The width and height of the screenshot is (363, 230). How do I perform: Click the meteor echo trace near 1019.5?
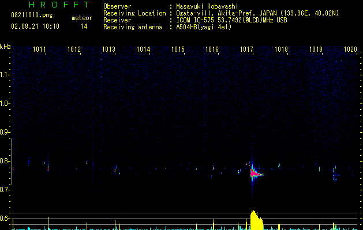coord(335,173)
